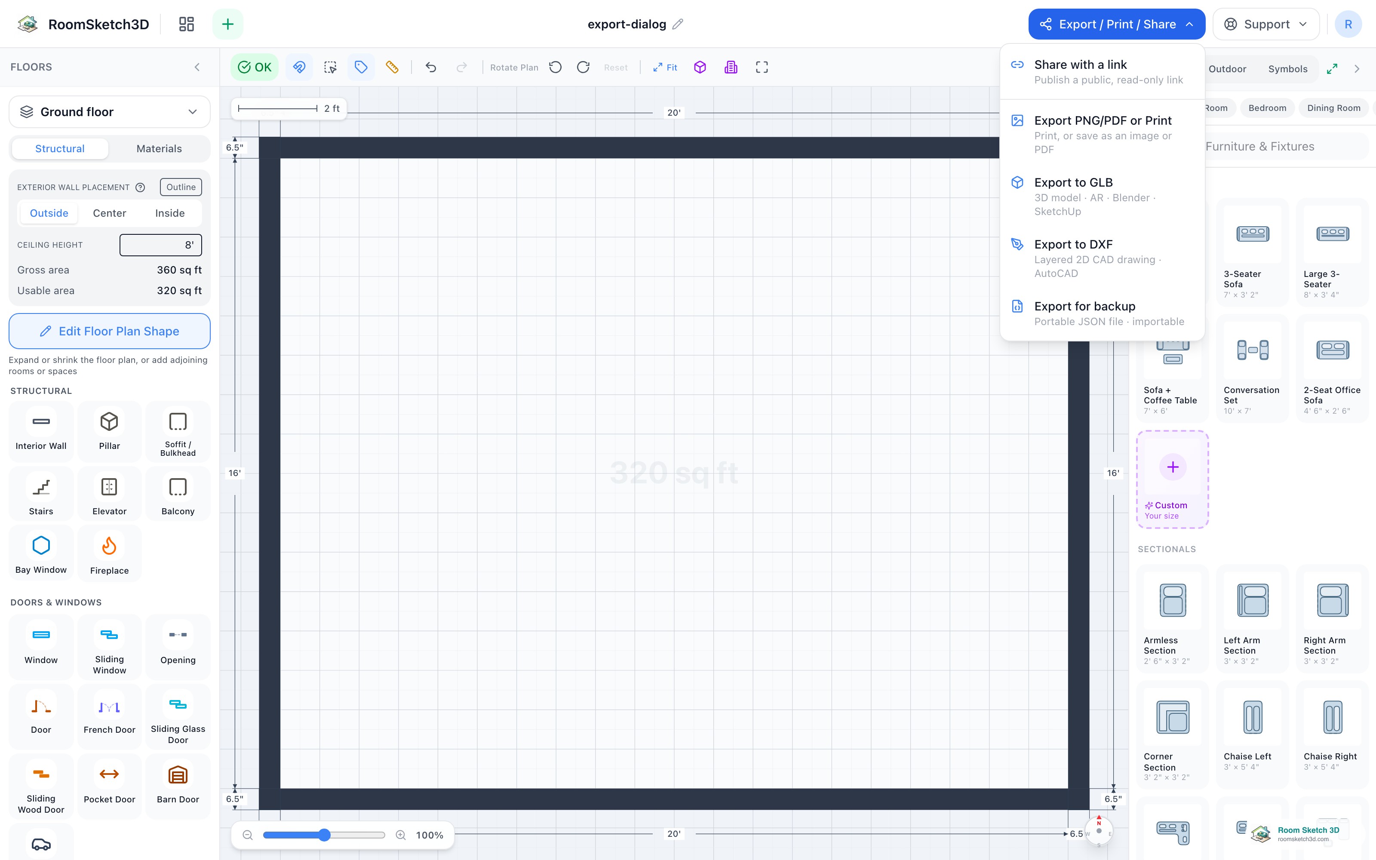This screenshot has height=860, width=1376.
Task: Add a Pocket Door
Action: (109, 786)
